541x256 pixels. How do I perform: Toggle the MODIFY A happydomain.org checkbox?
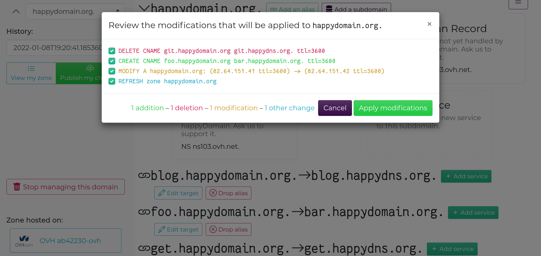point(112,71)
